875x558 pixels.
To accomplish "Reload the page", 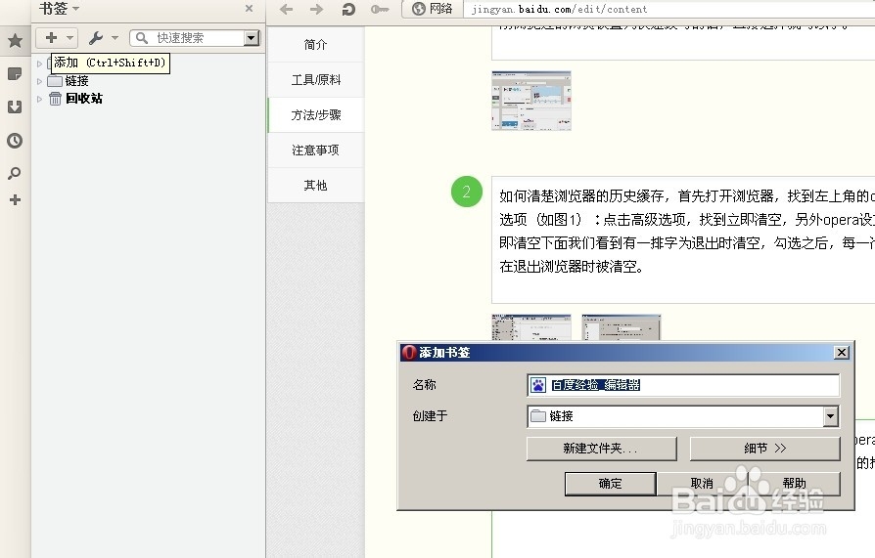I will 348,9.
